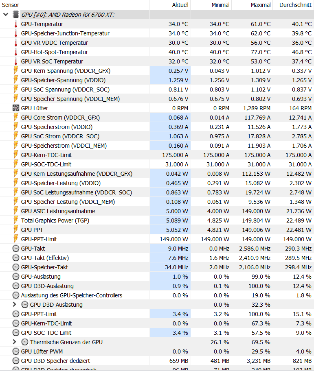Select GPU-PPT-Limit 149.000 W row label

pos(39,239)
